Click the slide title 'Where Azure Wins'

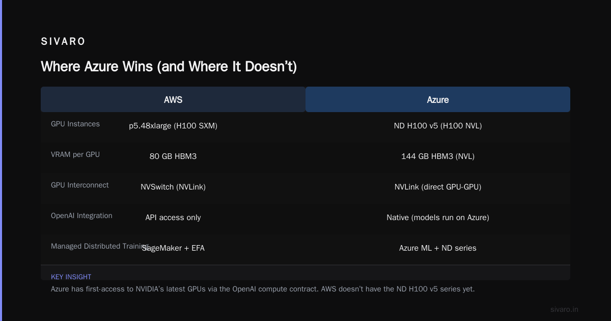click(169, 67)
